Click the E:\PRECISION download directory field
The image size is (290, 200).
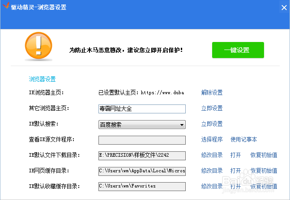point(142,156)
